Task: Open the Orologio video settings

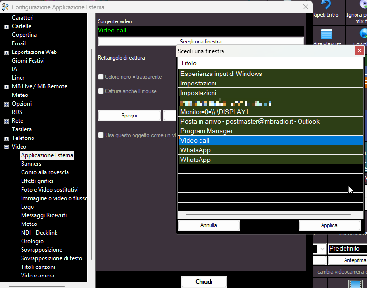Action: [33, 241]
